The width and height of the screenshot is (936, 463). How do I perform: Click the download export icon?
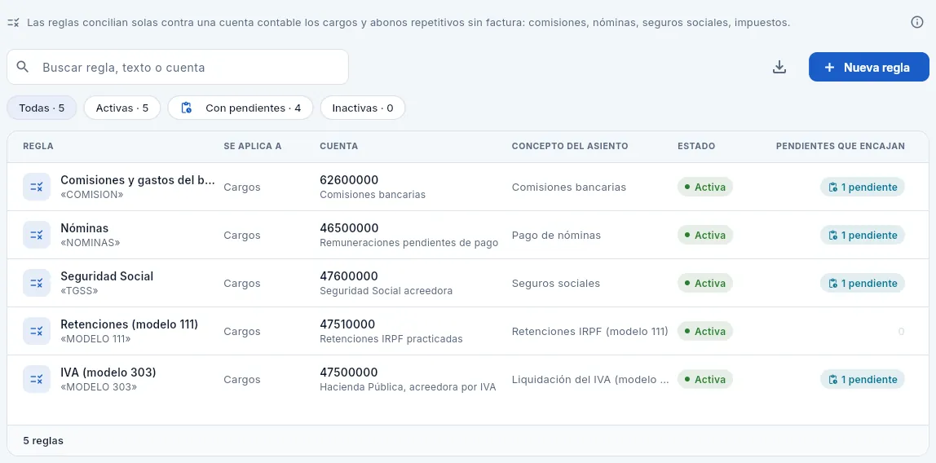click(779, 67)
